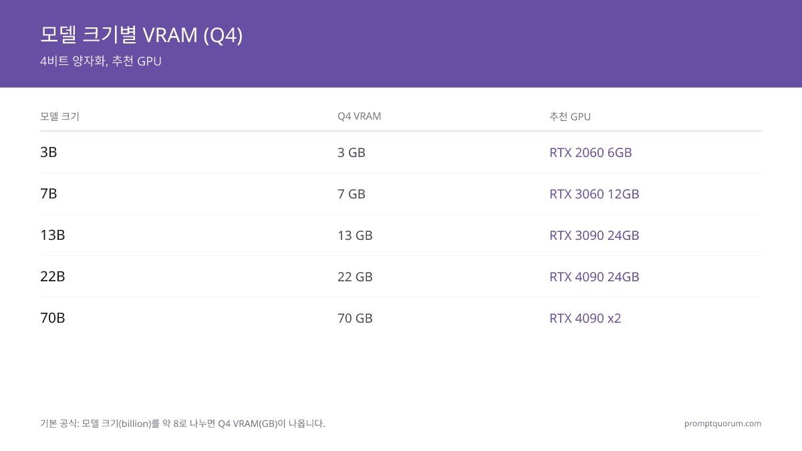The height and width of the screenshot is (451, 802).
Task: Click the 3 GB VRAM value
Action: (x=352, y=152)
